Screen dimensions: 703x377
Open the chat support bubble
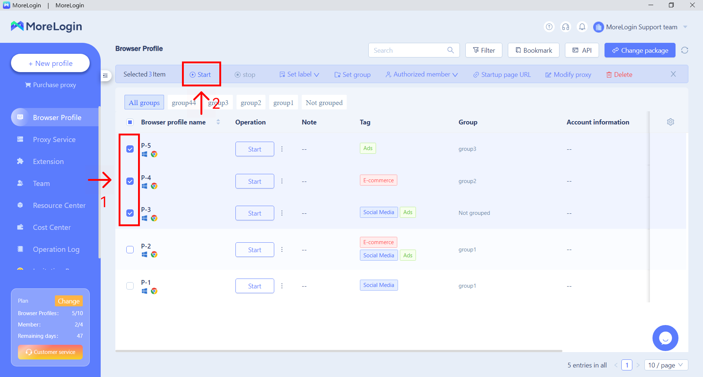point(665,338)
